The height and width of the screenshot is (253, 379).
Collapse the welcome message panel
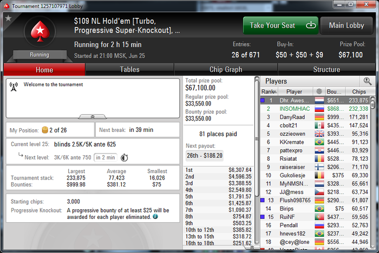tap(93, 117)
